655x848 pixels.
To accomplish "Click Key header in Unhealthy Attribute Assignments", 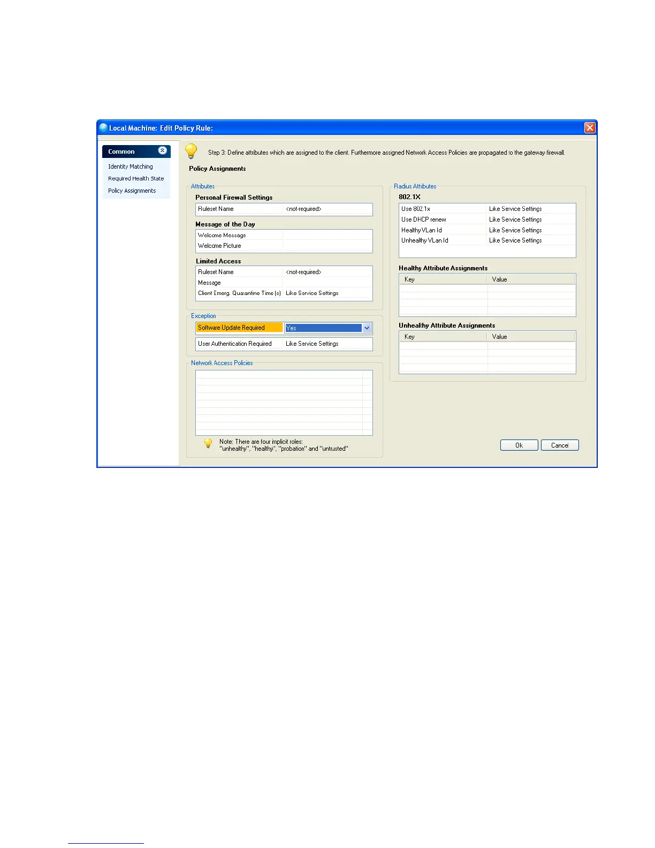I will tap(443, 337).
